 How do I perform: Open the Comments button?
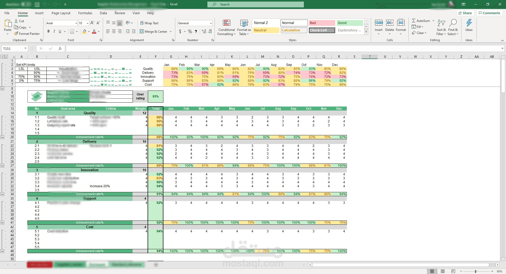point(489,13)
